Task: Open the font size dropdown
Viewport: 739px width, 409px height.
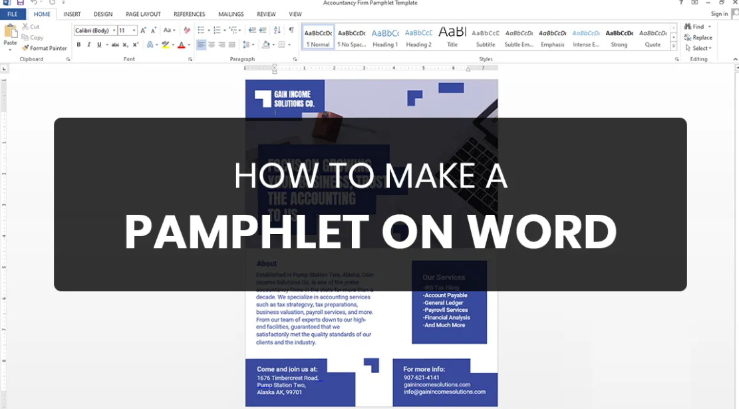Action: (x=134, y=31)
